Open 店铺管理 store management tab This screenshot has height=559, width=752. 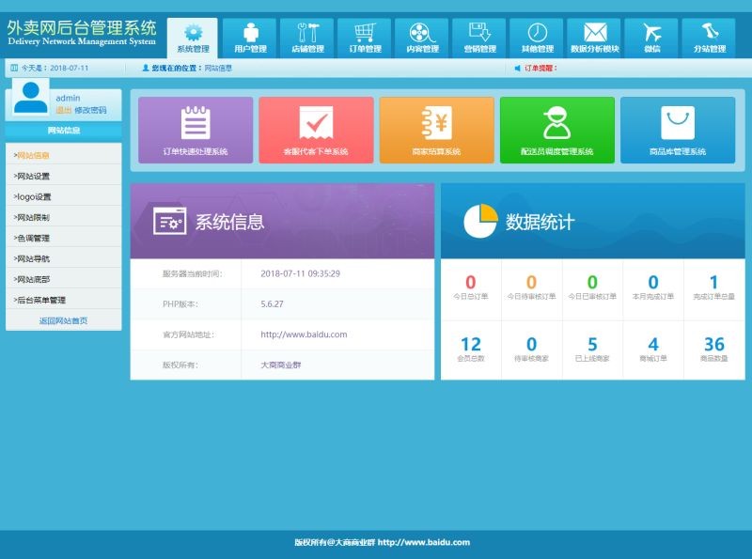point(307,38)
